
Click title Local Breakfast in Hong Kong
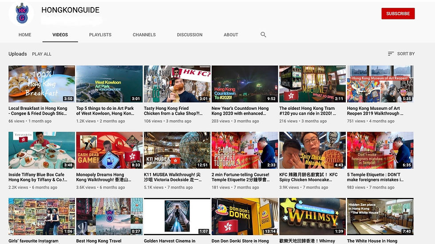pos(38,111)
